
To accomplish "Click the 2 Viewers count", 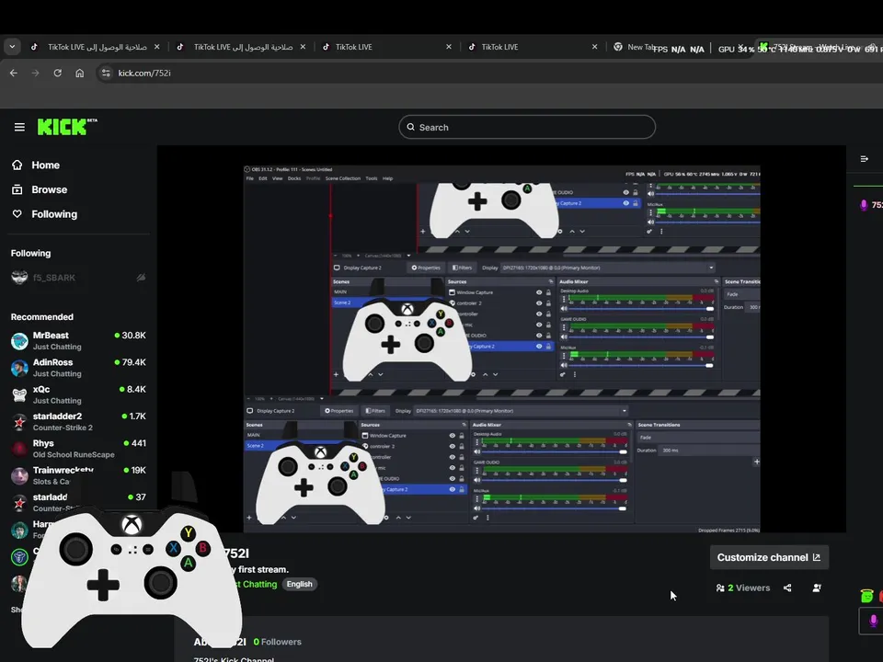I will point(743,588).
